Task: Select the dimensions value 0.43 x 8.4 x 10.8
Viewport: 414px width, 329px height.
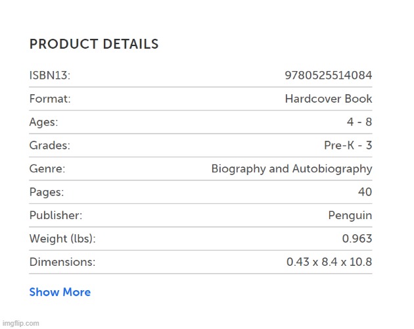Action: coord(329,262)
